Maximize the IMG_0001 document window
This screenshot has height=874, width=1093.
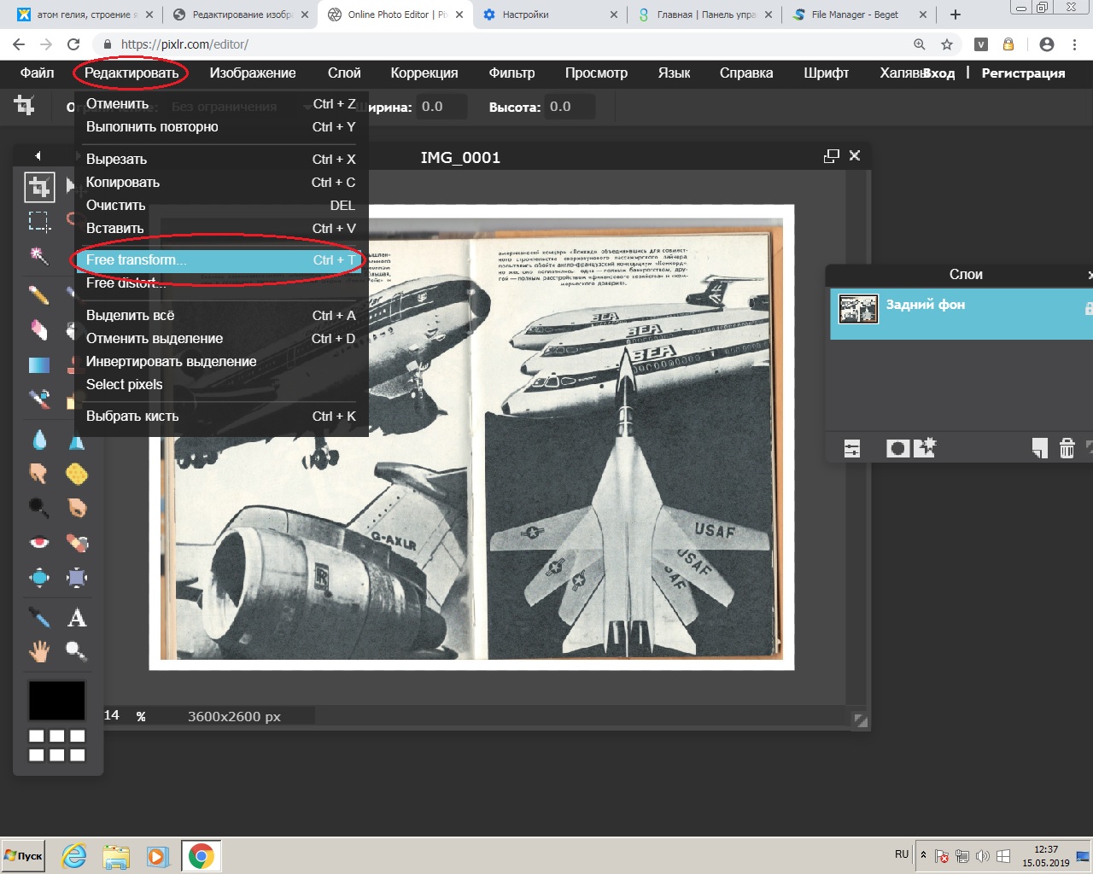click(831, 156)
